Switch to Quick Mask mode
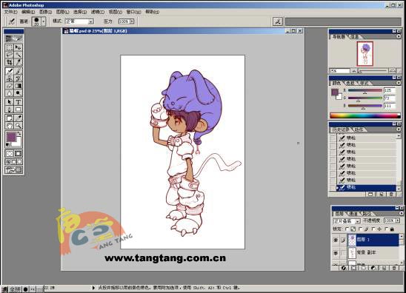Screen dimensions: 406x293 (x=18, y=154)
